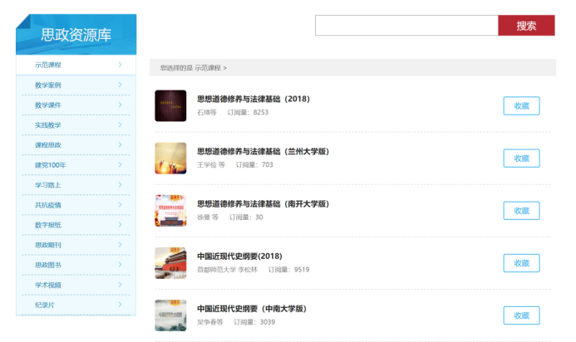
Task: Click the 示范课程 breadcrumb text
Action: 208,68
